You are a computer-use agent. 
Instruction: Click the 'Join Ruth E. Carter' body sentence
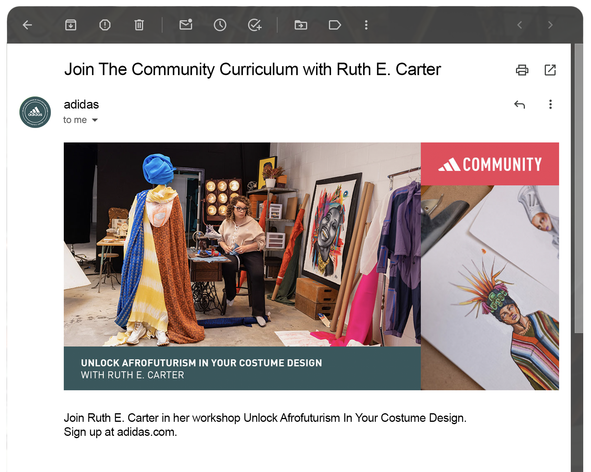265,418
